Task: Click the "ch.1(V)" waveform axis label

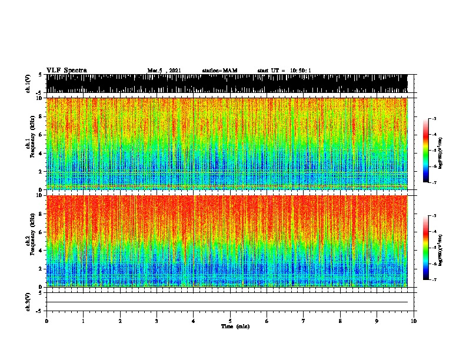Action: [x=28, y=84]
